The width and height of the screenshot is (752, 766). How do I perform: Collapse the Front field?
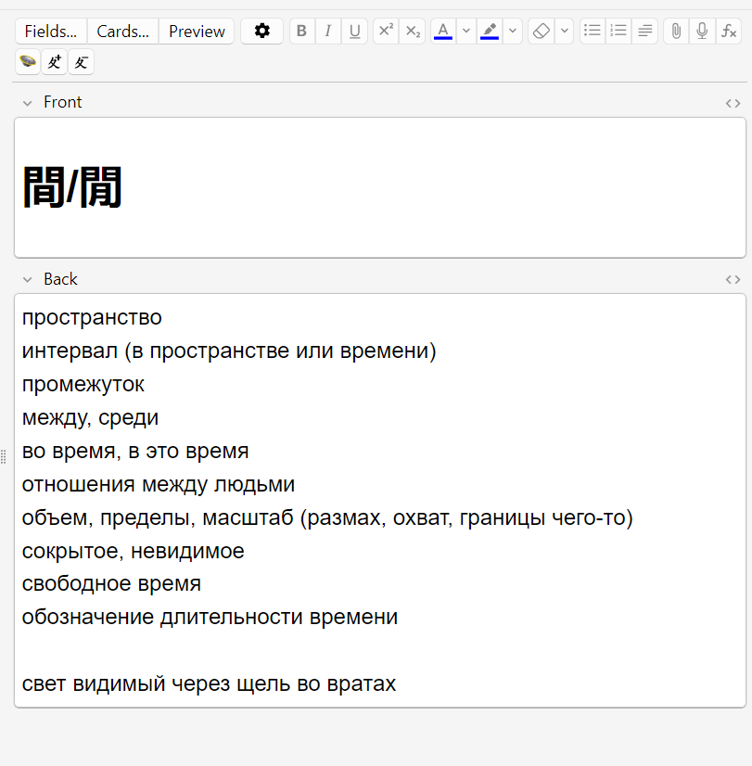click(27, 103)
